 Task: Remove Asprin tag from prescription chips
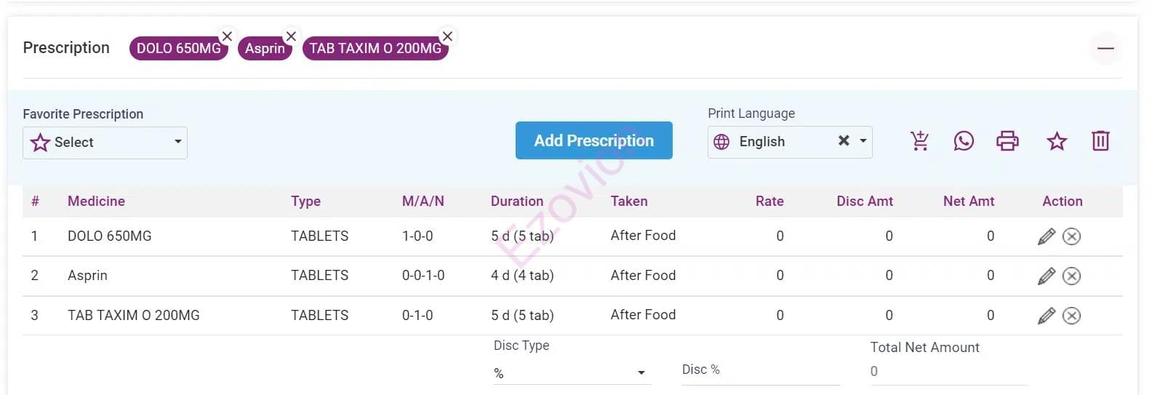(291, 36)
